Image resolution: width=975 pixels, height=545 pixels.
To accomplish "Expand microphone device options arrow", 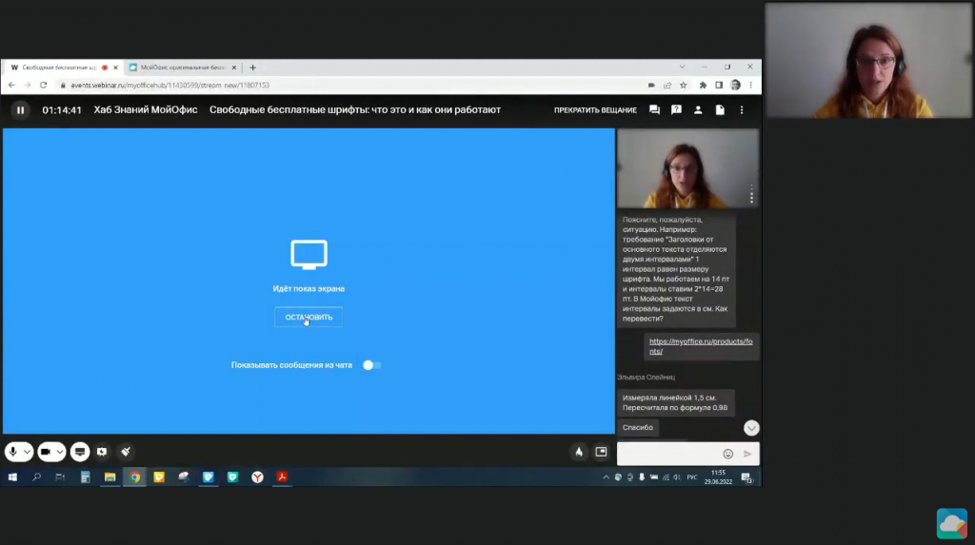I will coord(27,452).
